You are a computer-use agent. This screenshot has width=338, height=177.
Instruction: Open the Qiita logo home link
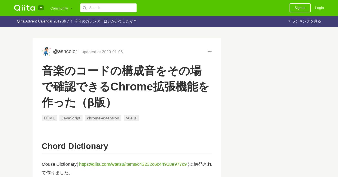[25, 8]
